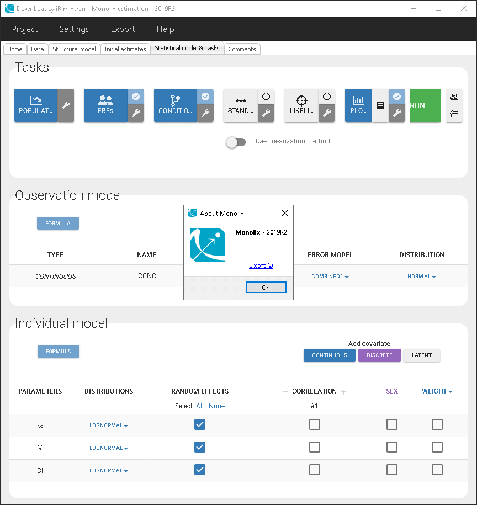
Task: Check WEIGHT covariate for Cl
Action: 437,470
